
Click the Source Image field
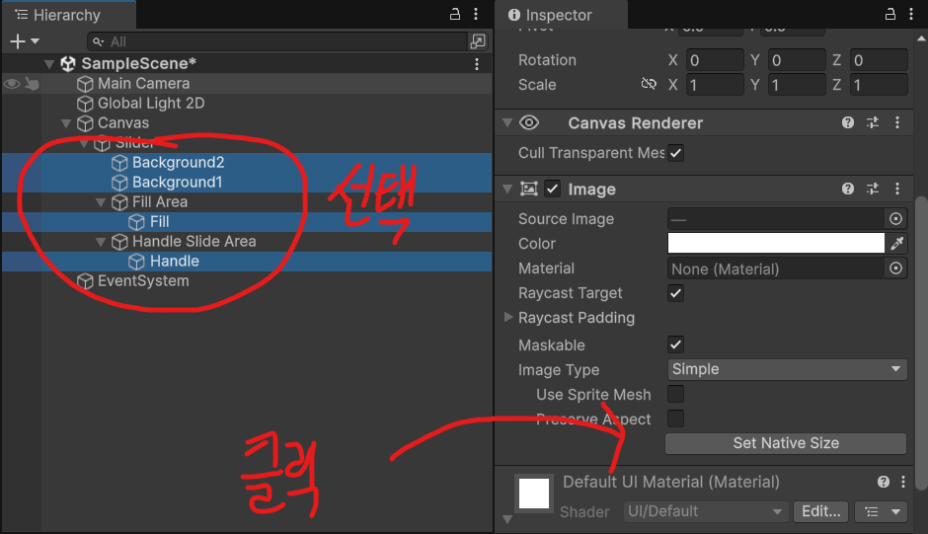tap(775, 219)
